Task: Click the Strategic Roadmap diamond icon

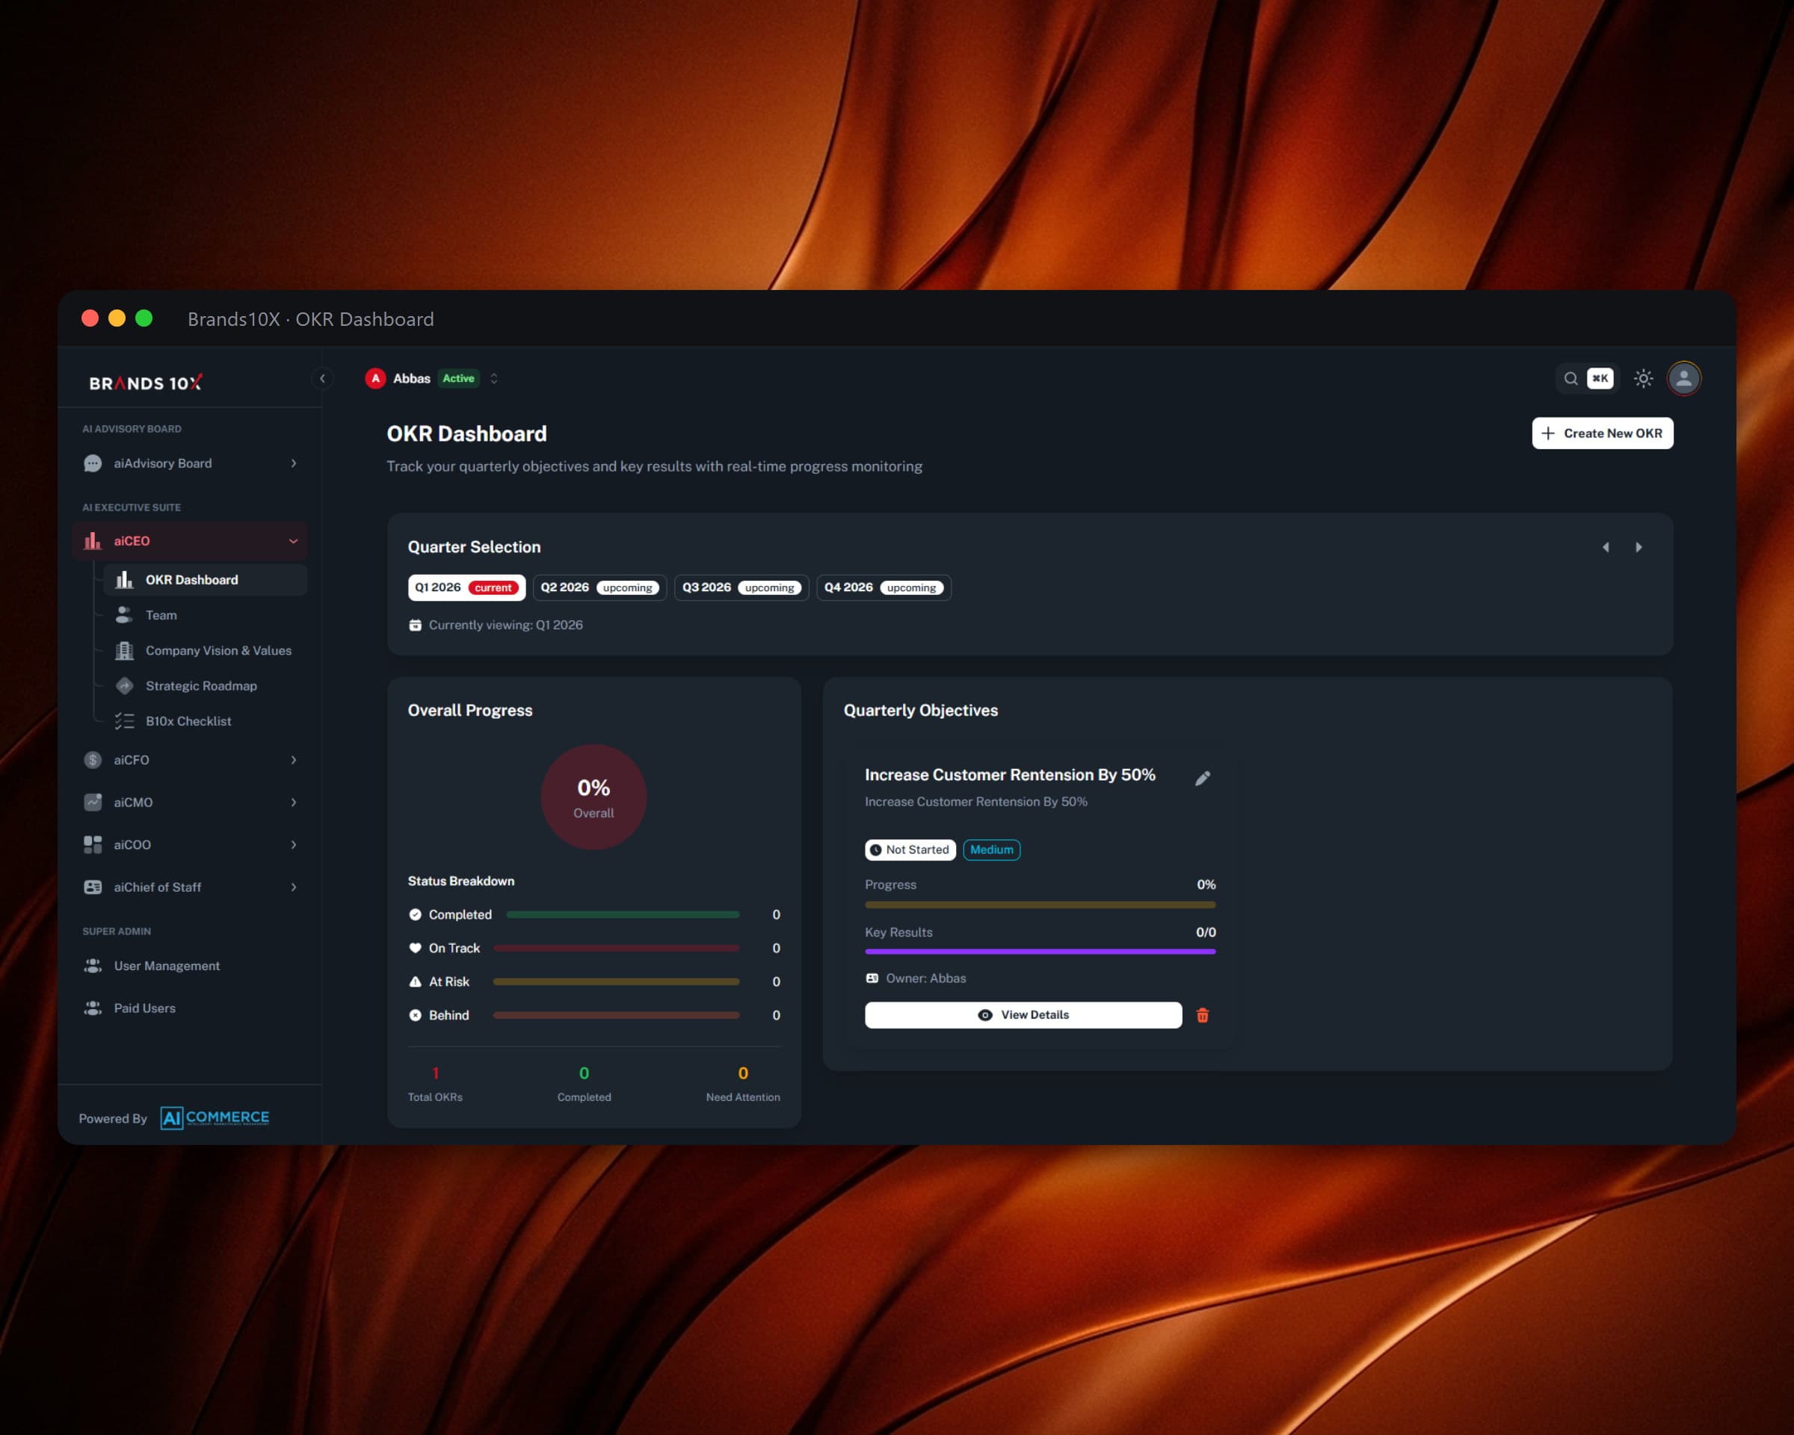Action: [124, 685]
